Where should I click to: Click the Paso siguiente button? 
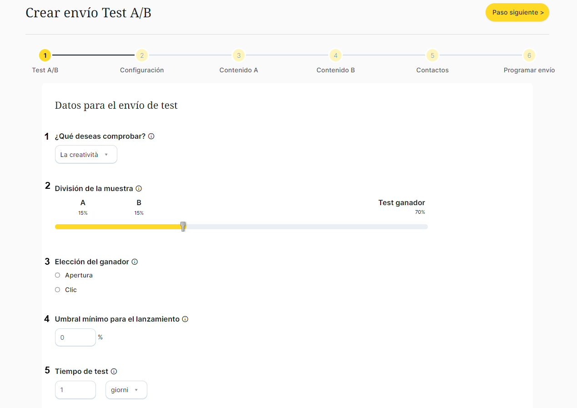point(517,13)
